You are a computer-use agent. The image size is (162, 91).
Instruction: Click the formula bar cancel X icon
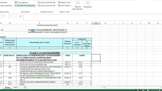point(11,16)
